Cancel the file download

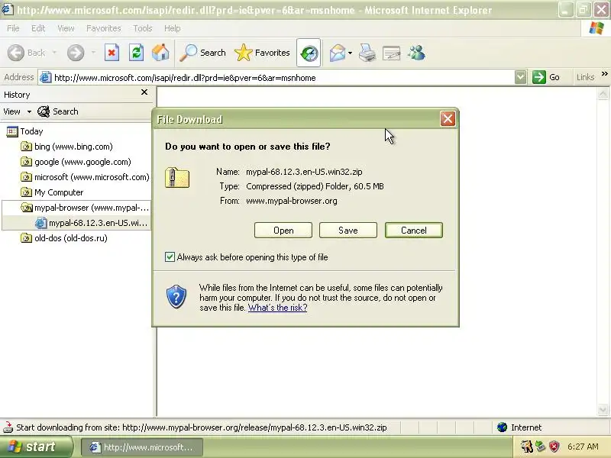point(413,231)
